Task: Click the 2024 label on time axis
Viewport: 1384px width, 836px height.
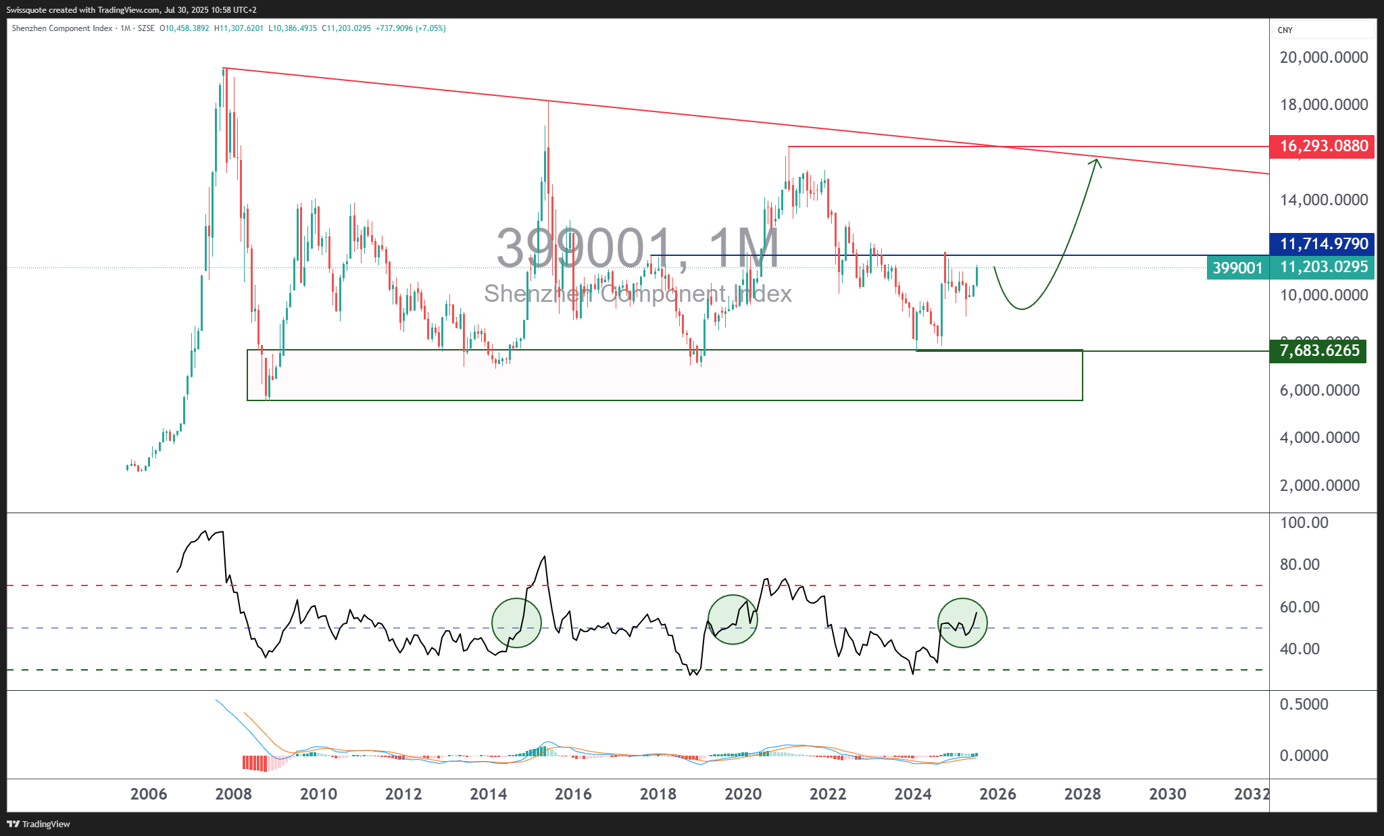Action: click(x=913, y=794)
